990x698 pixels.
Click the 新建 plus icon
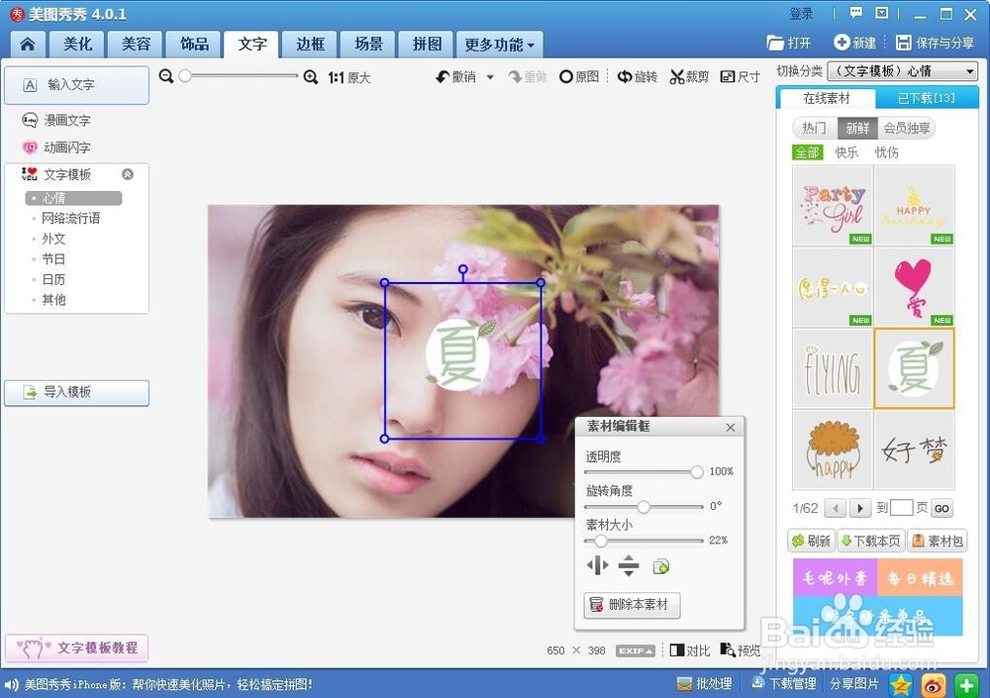point(841,43)
